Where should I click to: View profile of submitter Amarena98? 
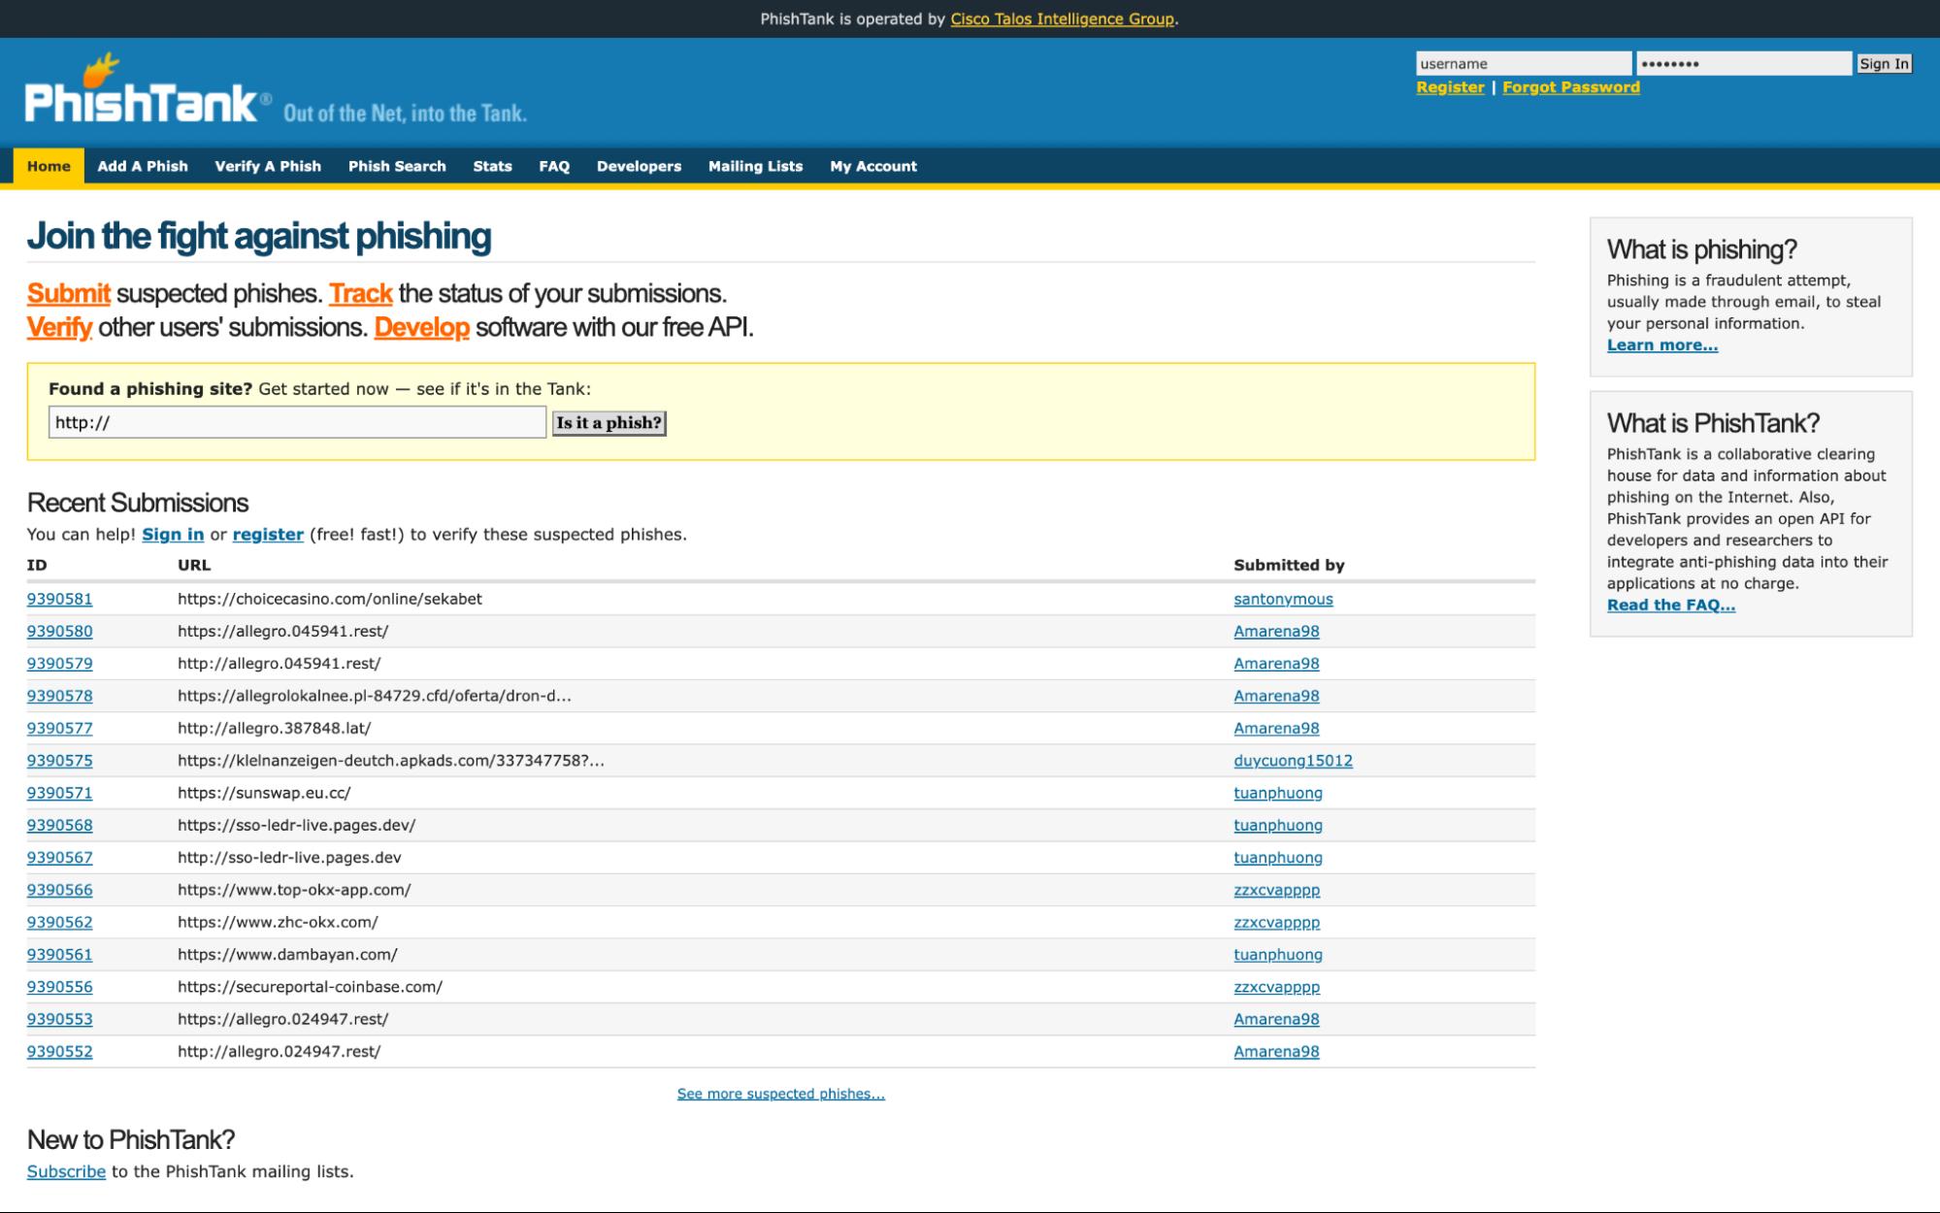[x=1275, y=631]
